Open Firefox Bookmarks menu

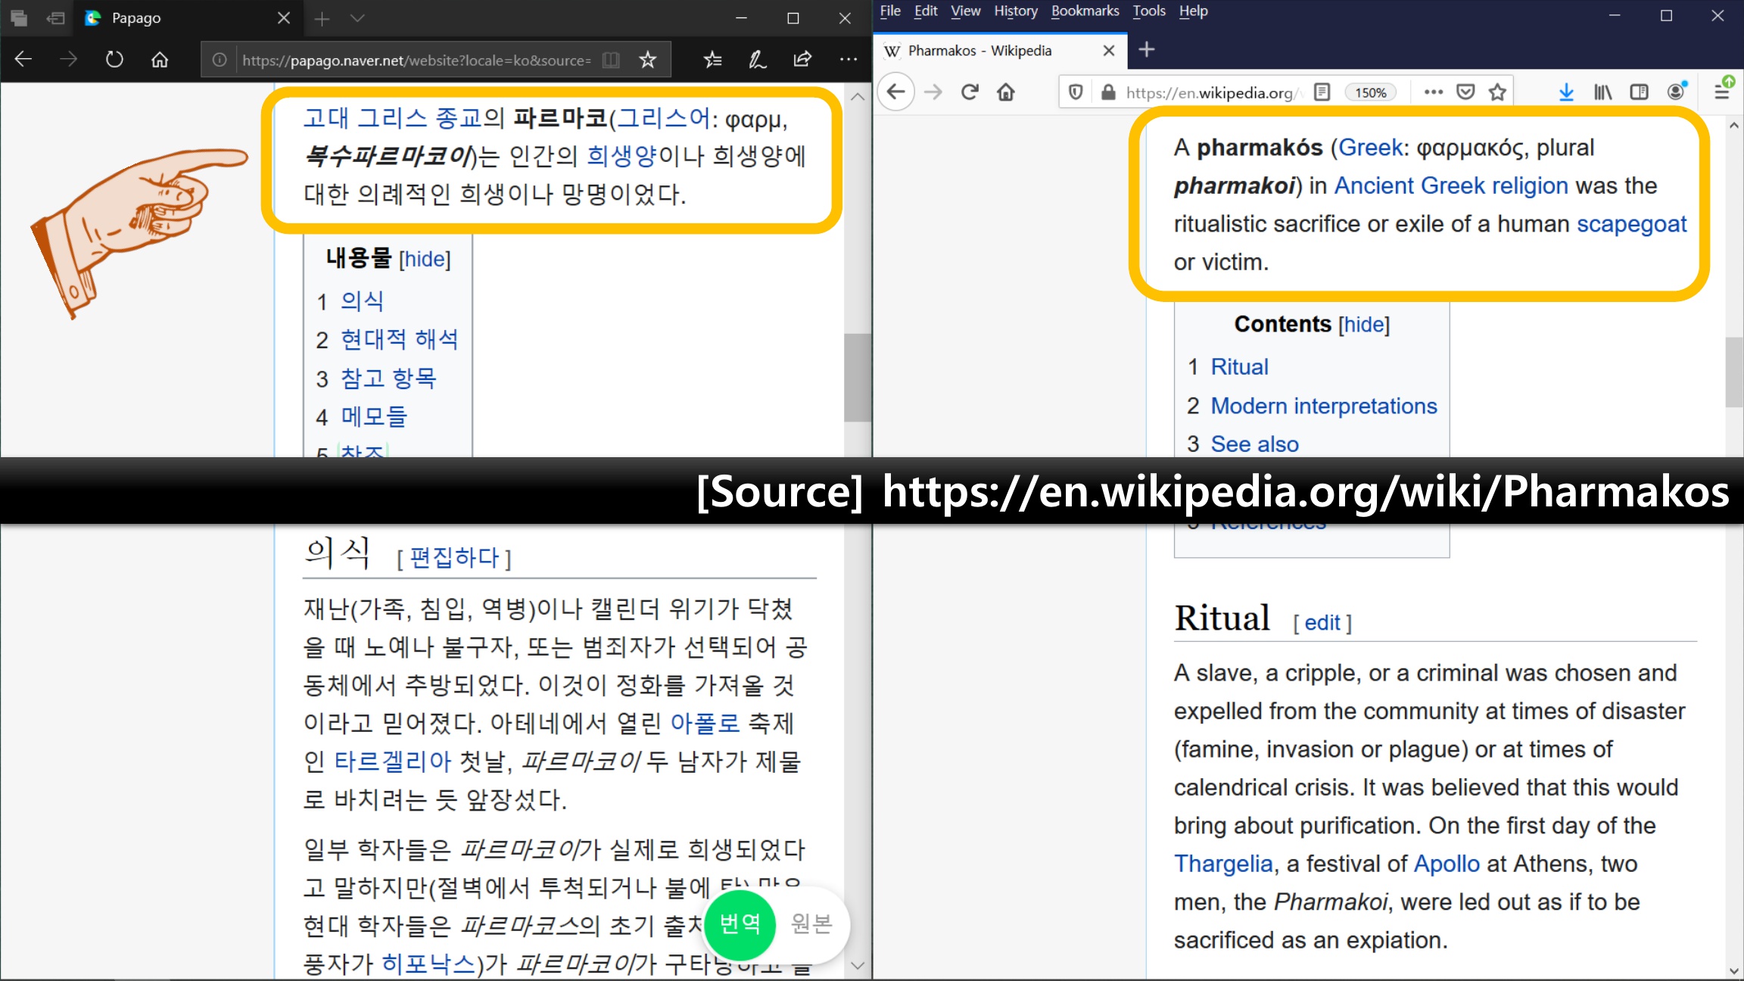point(1084,11)
